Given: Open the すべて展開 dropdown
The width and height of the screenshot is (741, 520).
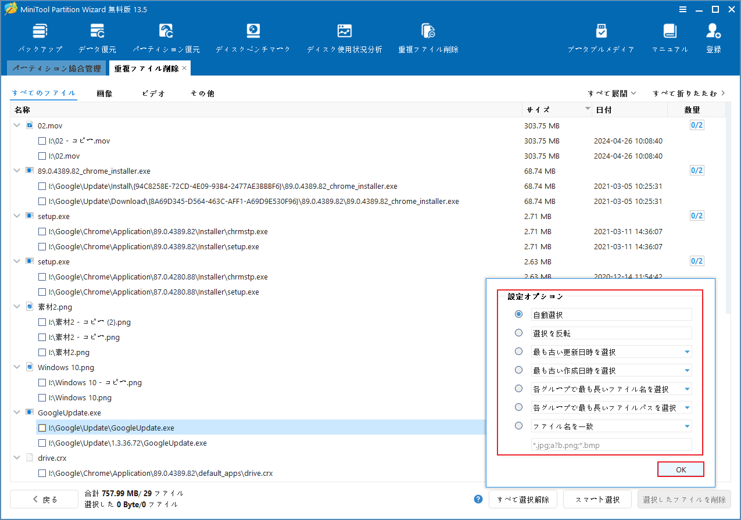Looking at the screenshot, I should tap(608, 93).
